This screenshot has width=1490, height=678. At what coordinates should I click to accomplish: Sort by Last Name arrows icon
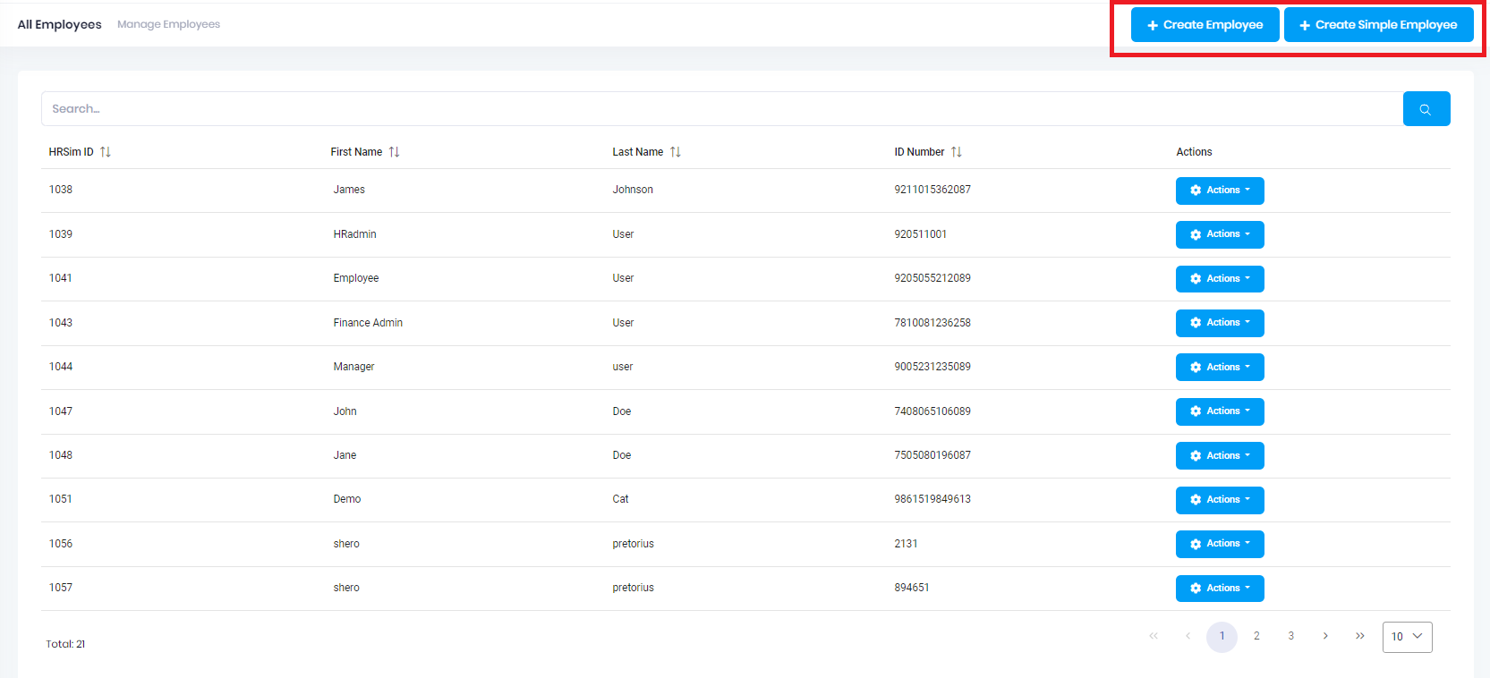point(676,152)
